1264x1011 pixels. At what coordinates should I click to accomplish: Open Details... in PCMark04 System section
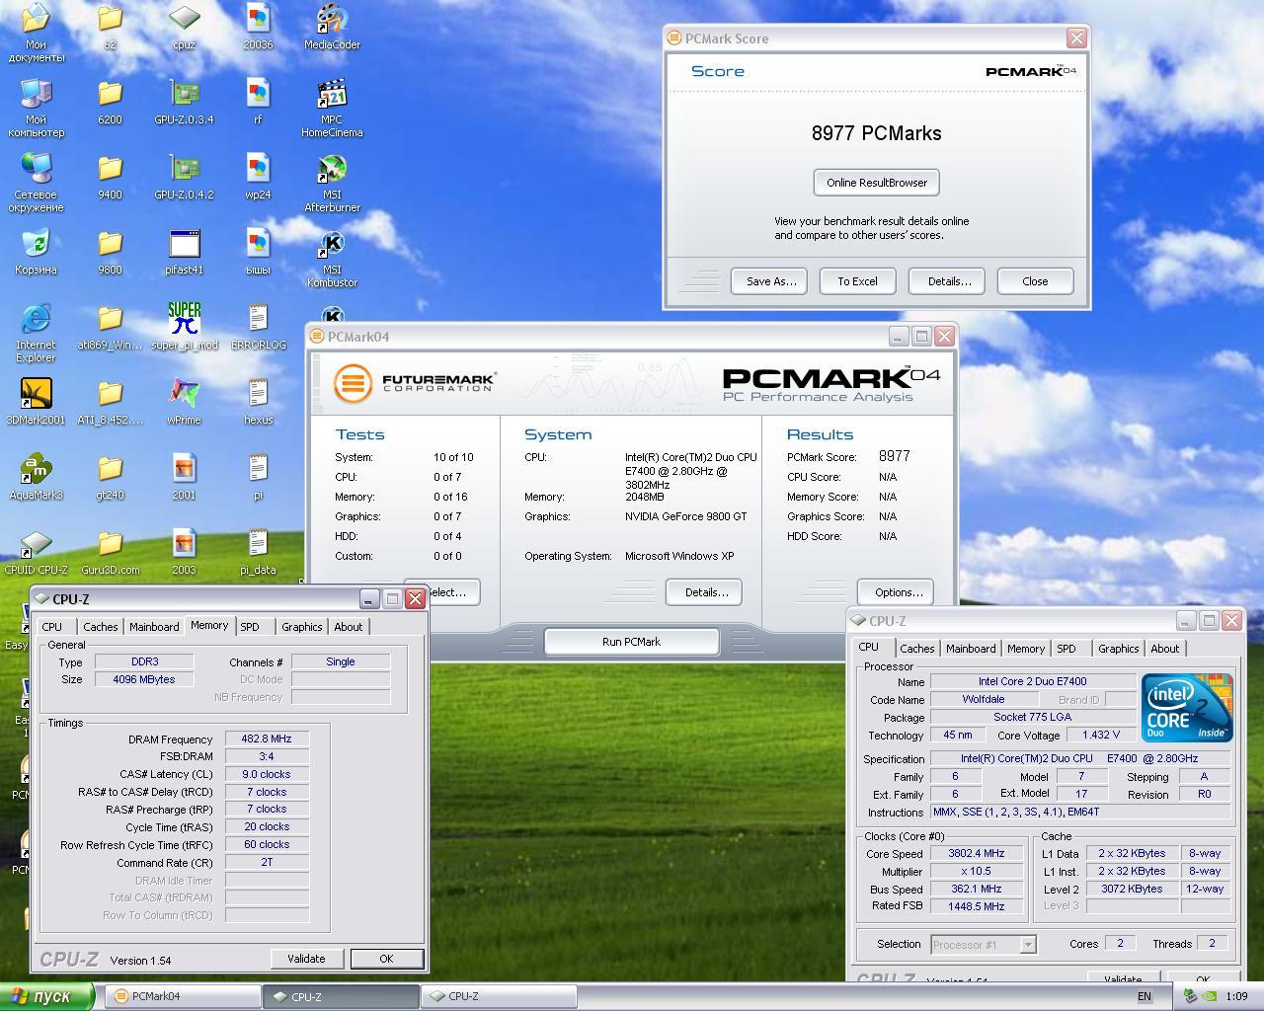click(706, 592)
